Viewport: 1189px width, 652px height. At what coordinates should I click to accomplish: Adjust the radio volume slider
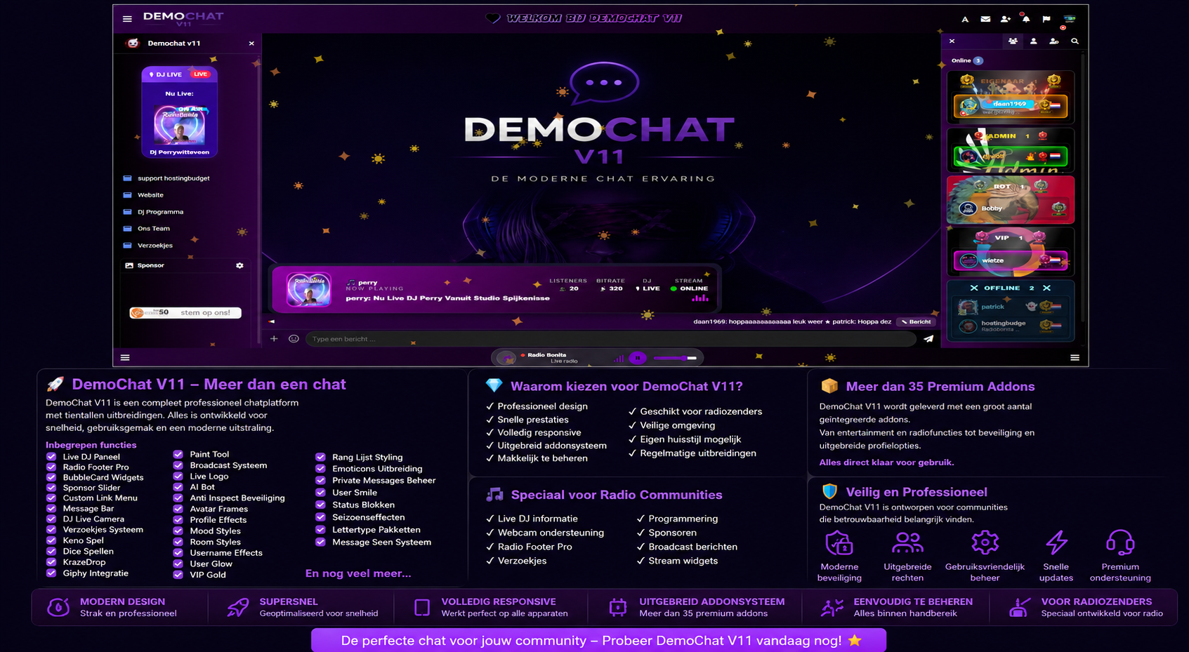674,358
